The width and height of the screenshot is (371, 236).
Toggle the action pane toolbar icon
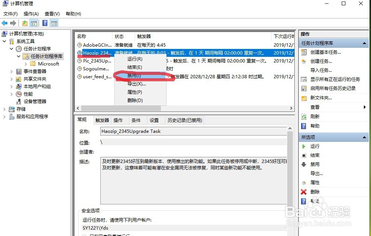[54, 23]
